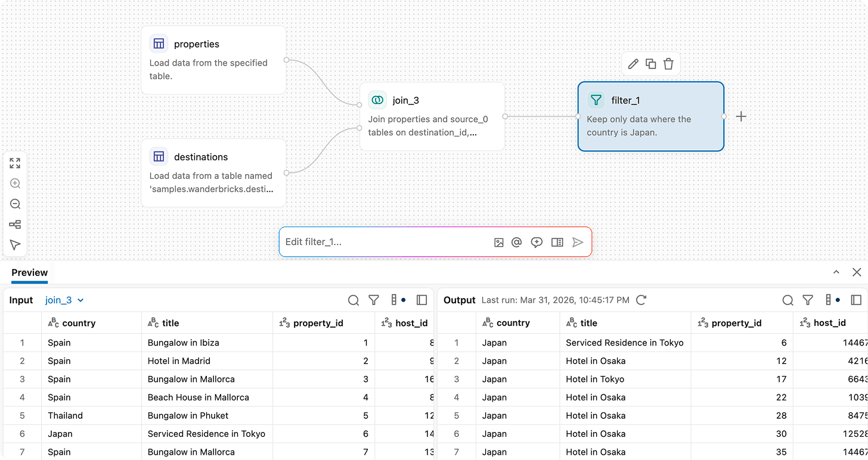Screen dimensions: 868x460
Task: Click the chat-plus icon in prompt box
Action: pyautogui.click(x=537, y=243)
